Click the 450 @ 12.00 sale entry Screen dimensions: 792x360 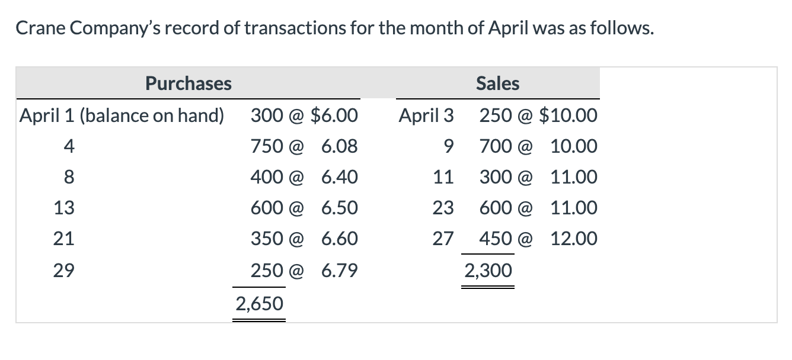538,239
